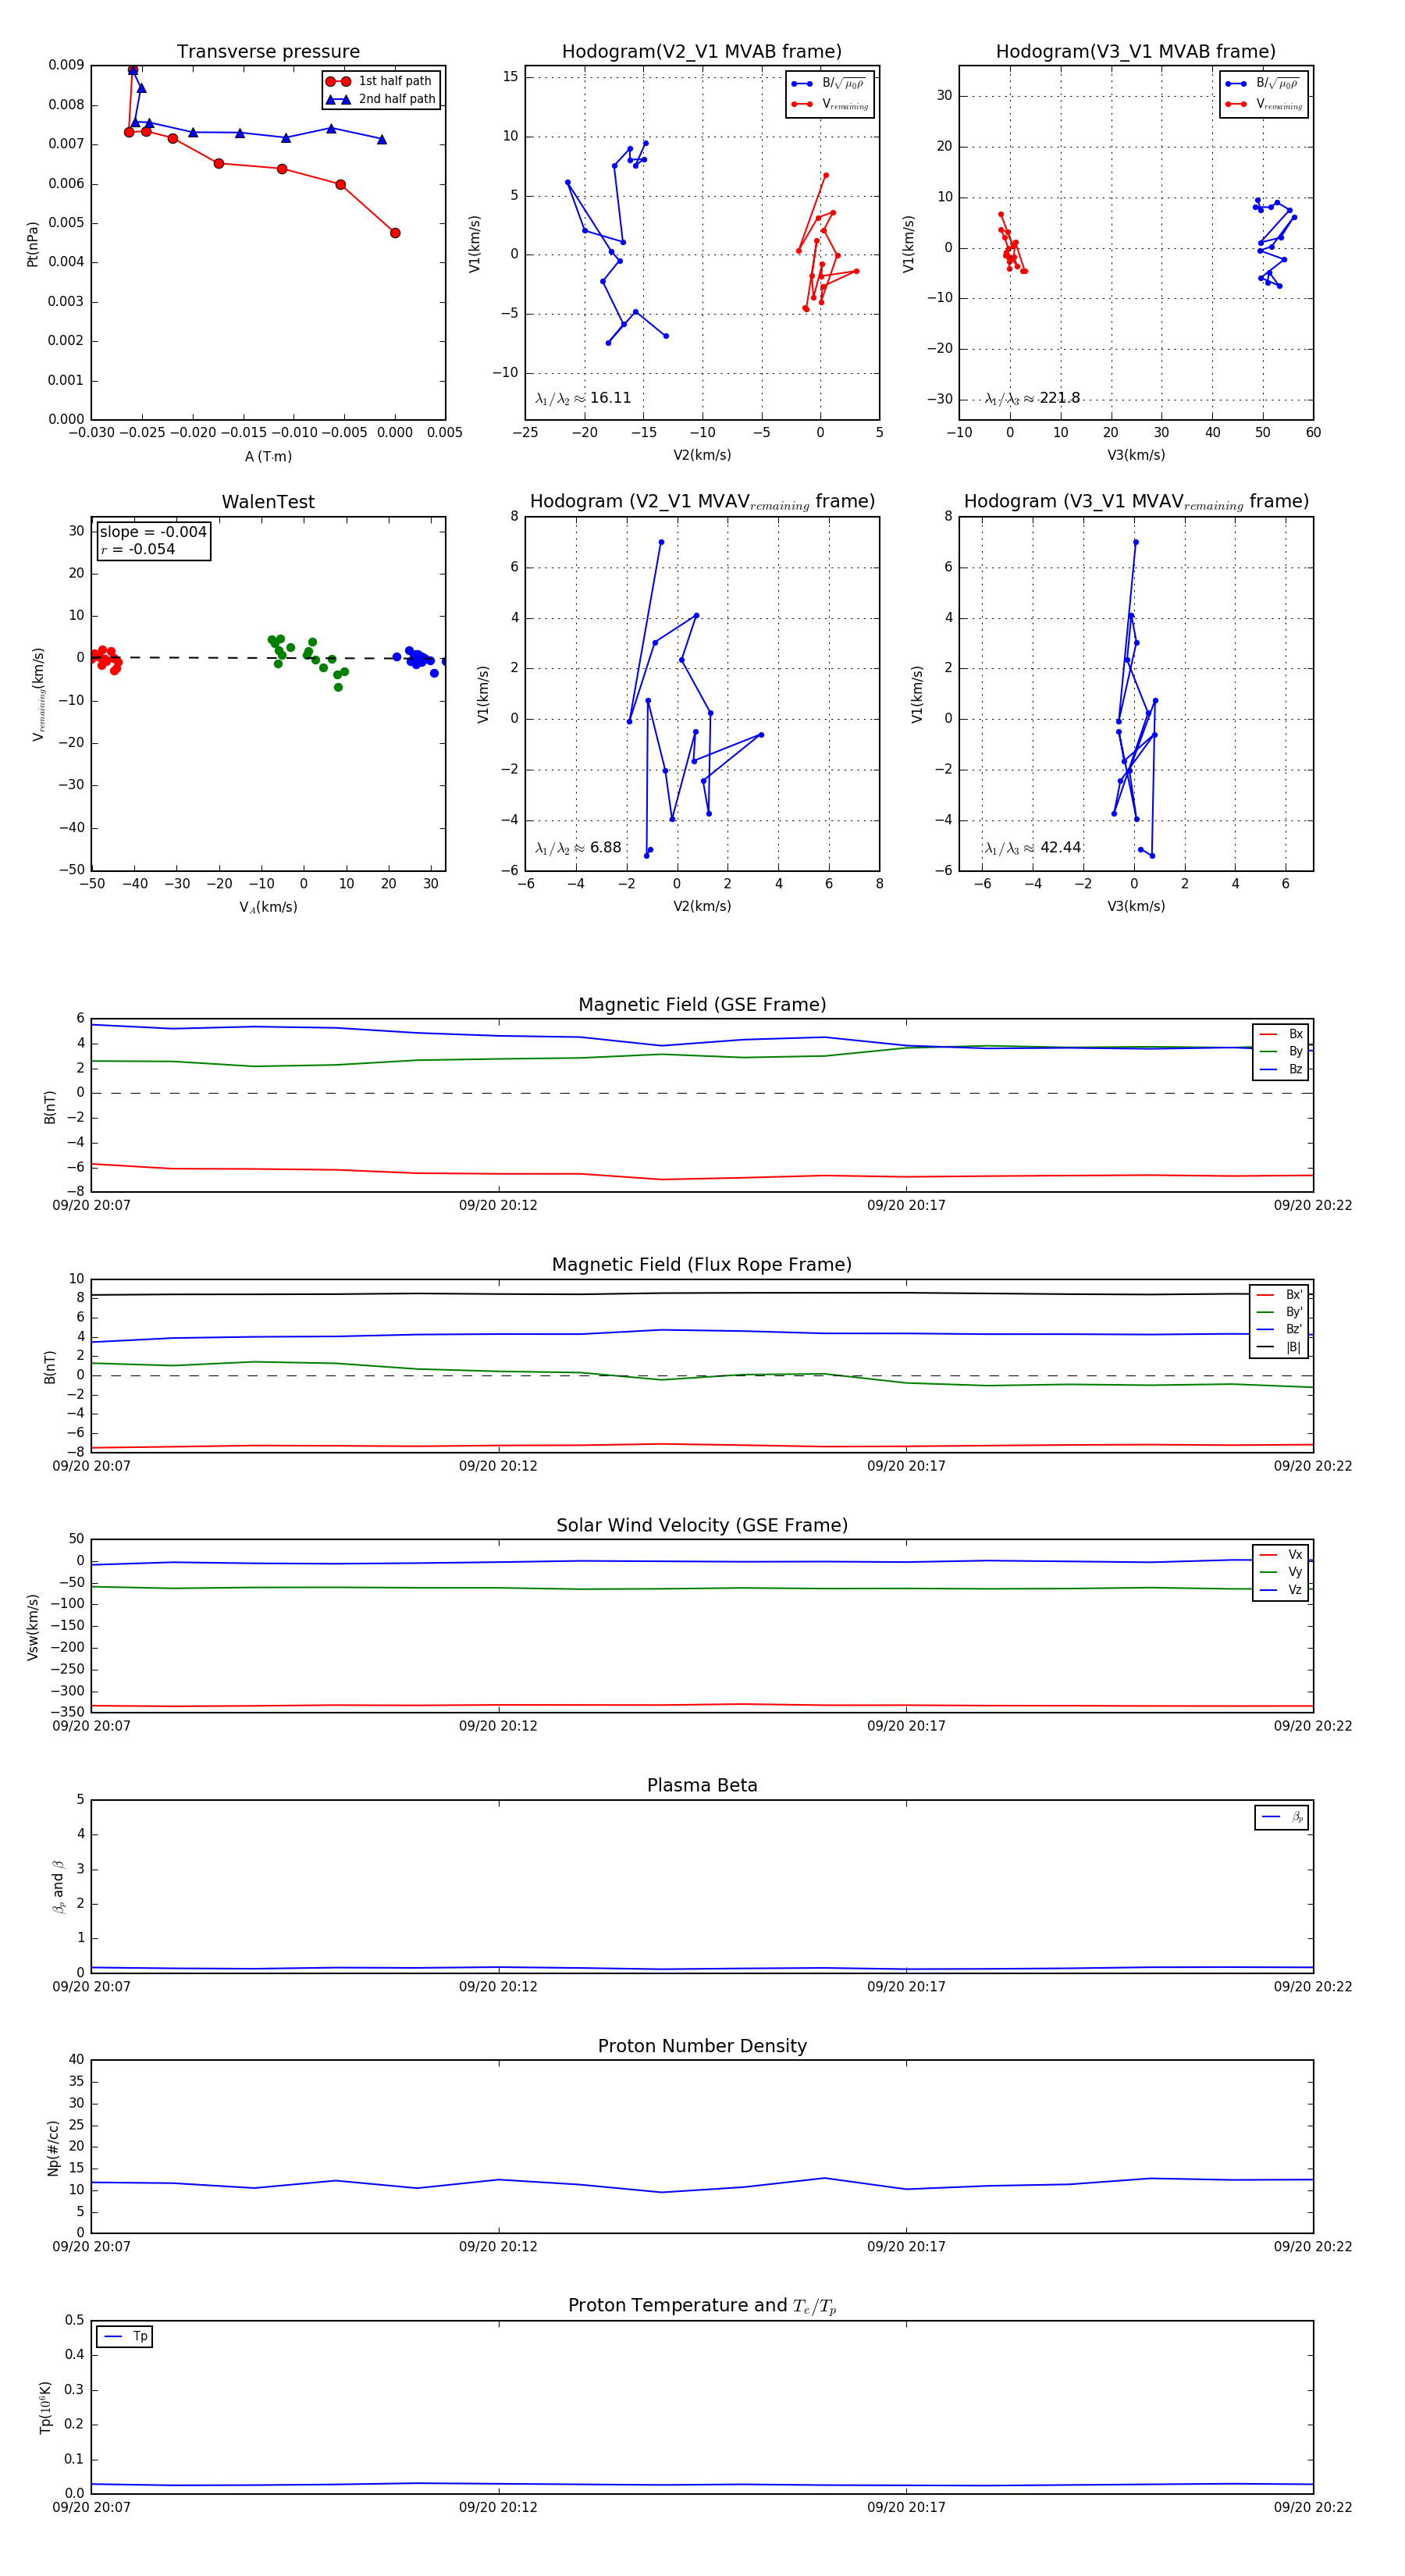
Task: Select the "Bz'" legend entry
Action: [x=1280, y=1329]
